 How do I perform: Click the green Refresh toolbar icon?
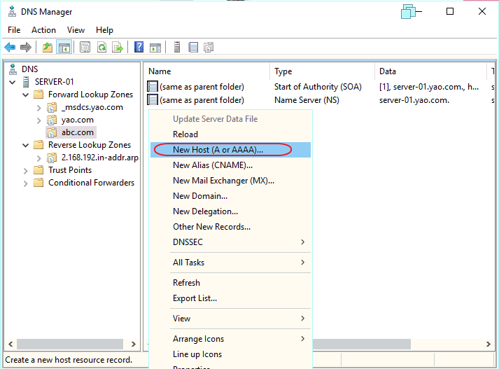click(101, 48)
